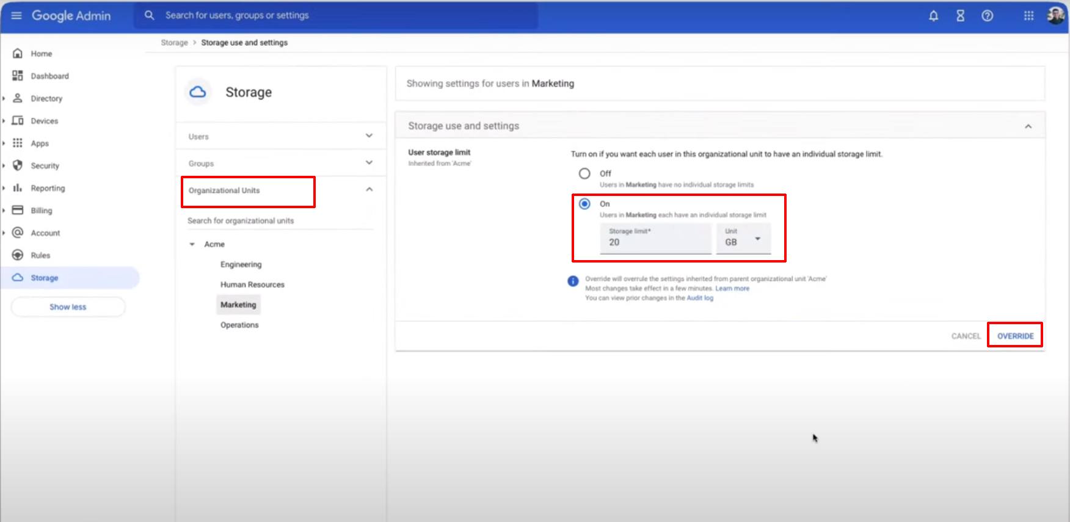Select the On radio button
Screen dimensions: 1070x522
(584, 204)
